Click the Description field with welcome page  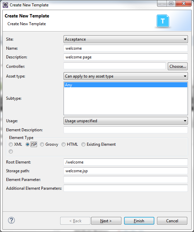tap(126, 57)
